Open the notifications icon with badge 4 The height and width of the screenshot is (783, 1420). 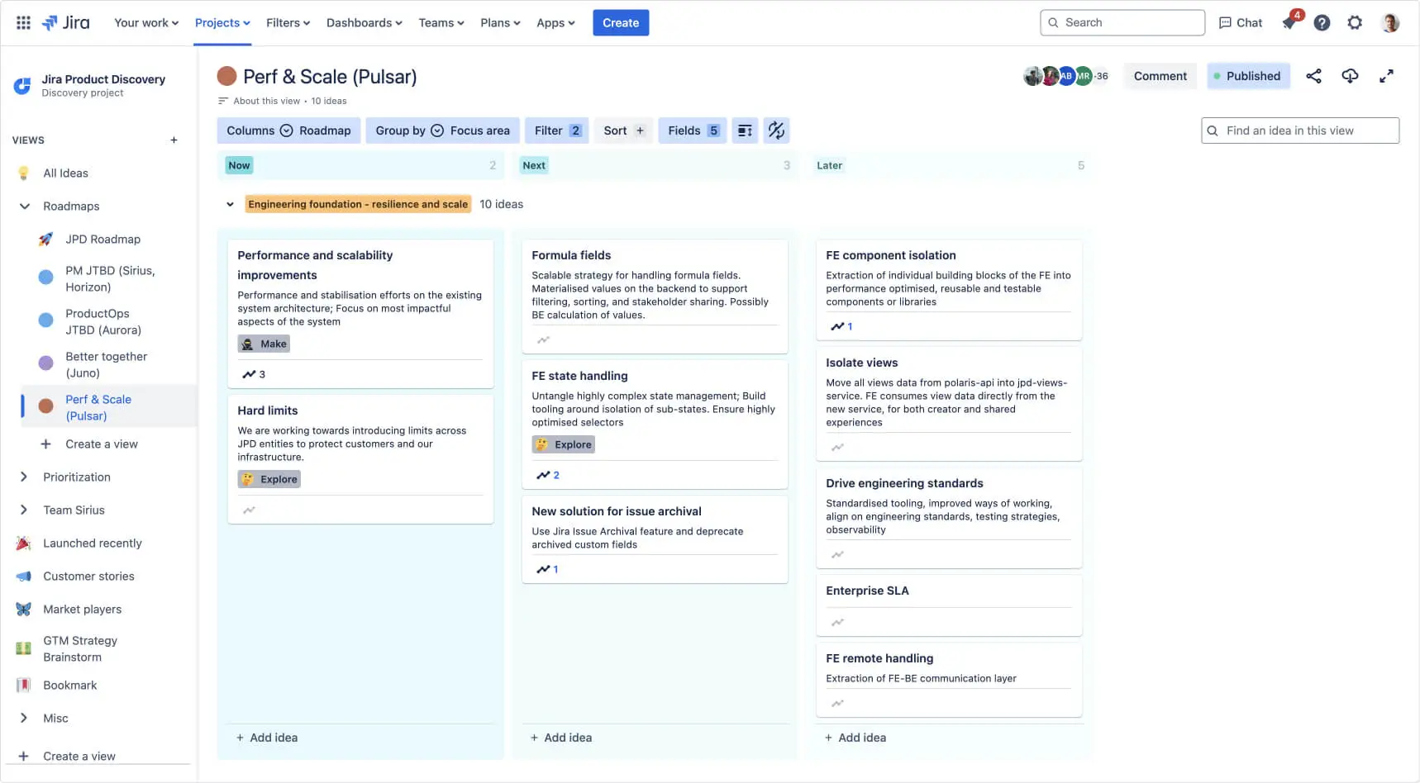[1290, 21]
